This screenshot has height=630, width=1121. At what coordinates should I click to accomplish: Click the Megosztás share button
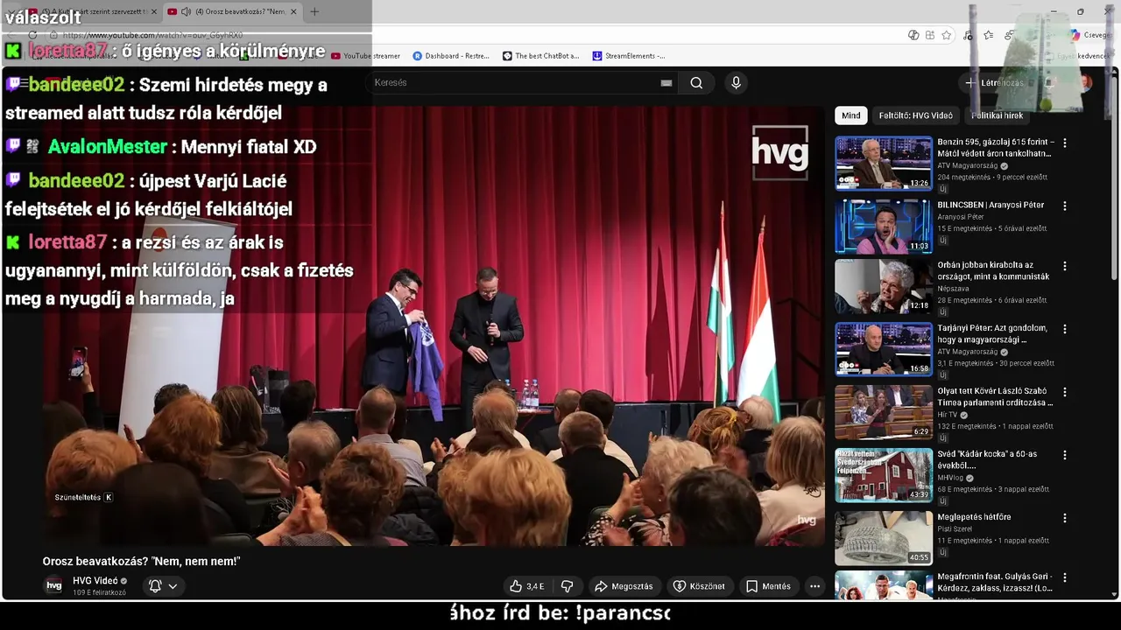tap(623, 586)
